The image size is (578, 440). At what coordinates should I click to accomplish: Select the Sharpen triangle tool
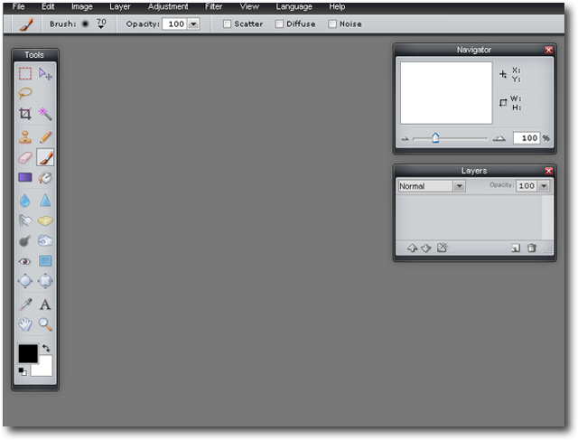[45, 201]
